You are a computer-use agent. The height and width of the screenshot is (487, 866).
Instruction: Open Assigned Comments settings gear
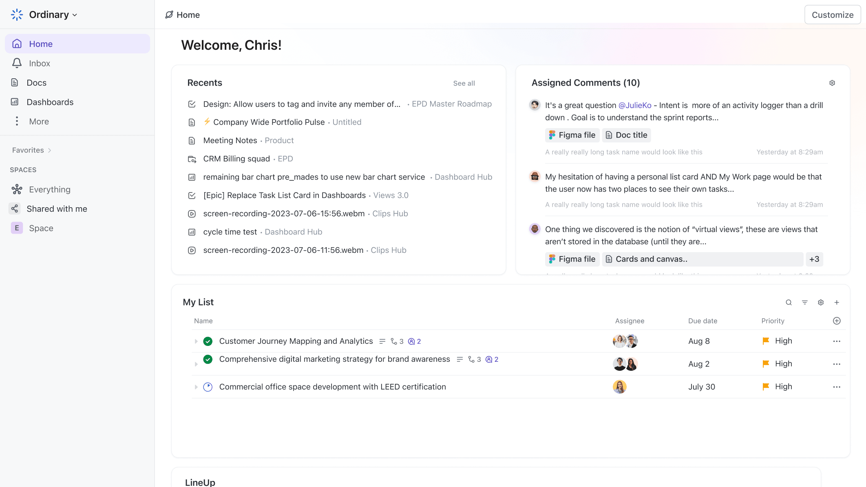tap(832, 83)
